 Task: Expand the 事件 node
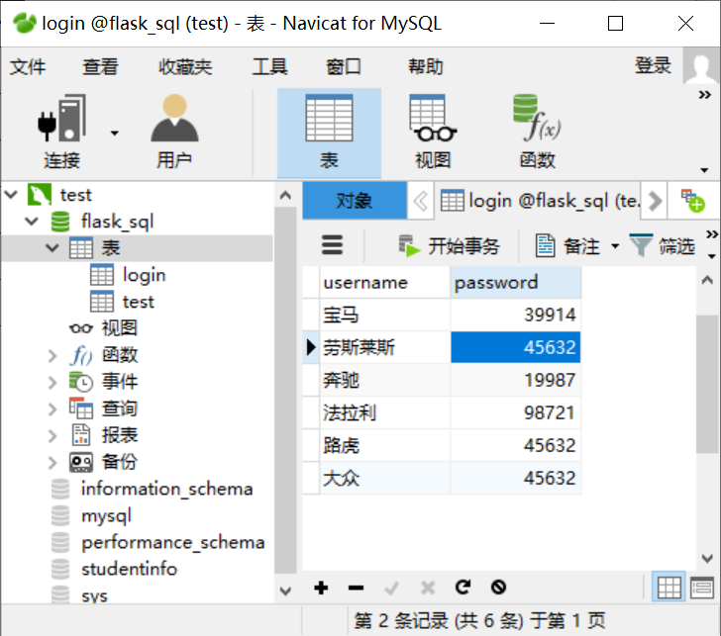pos(52,382)
